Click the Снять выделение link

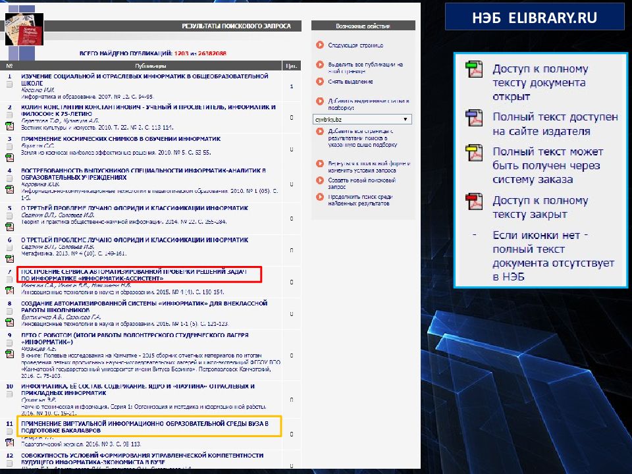tap(350, 82)
